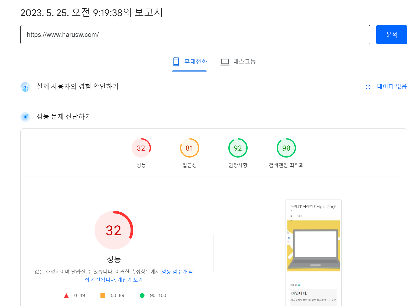
Task: Click the 데이터 없음 status label
Action: pos(392,87)
